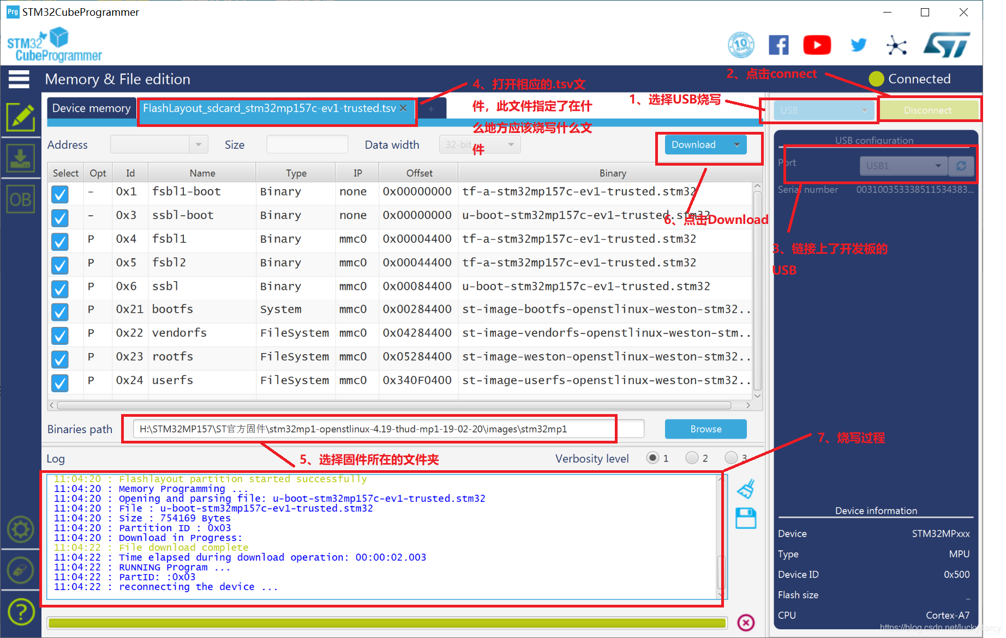Click the table vertical scrollbar
Screen dimensions: 1006x638
point(757,291)
